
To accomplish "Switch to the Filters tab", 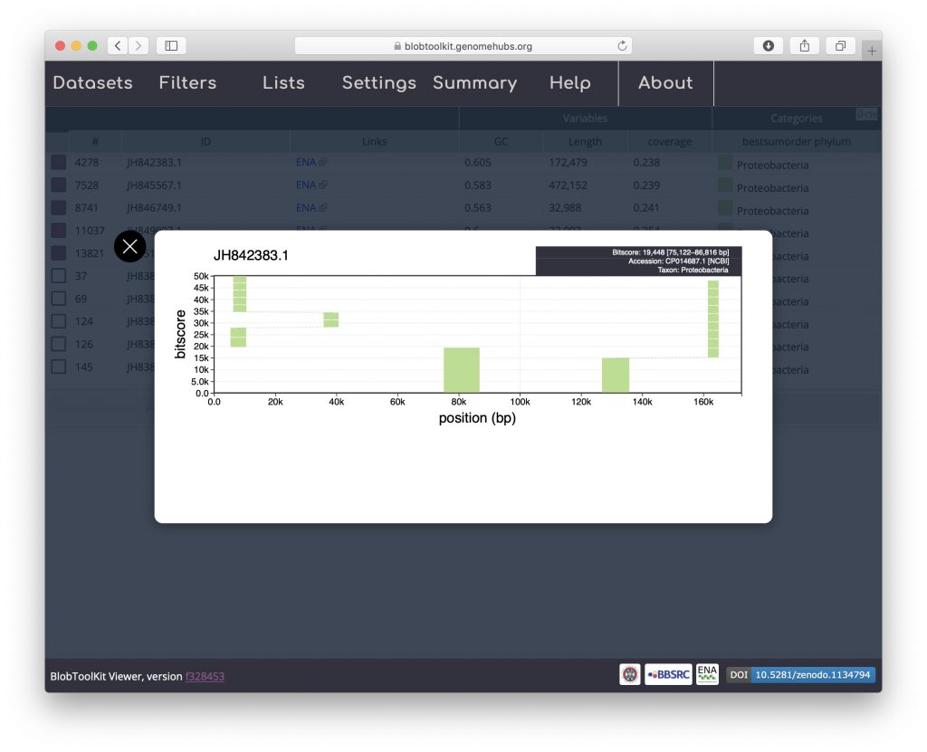I will tap(187, 83).
